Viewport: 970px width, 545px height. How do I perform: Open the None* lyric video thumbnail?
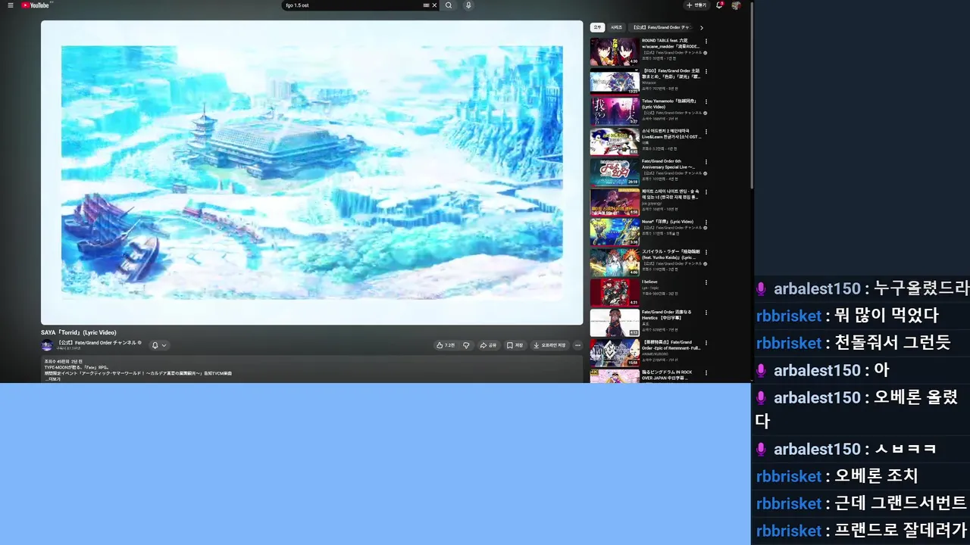615,232
